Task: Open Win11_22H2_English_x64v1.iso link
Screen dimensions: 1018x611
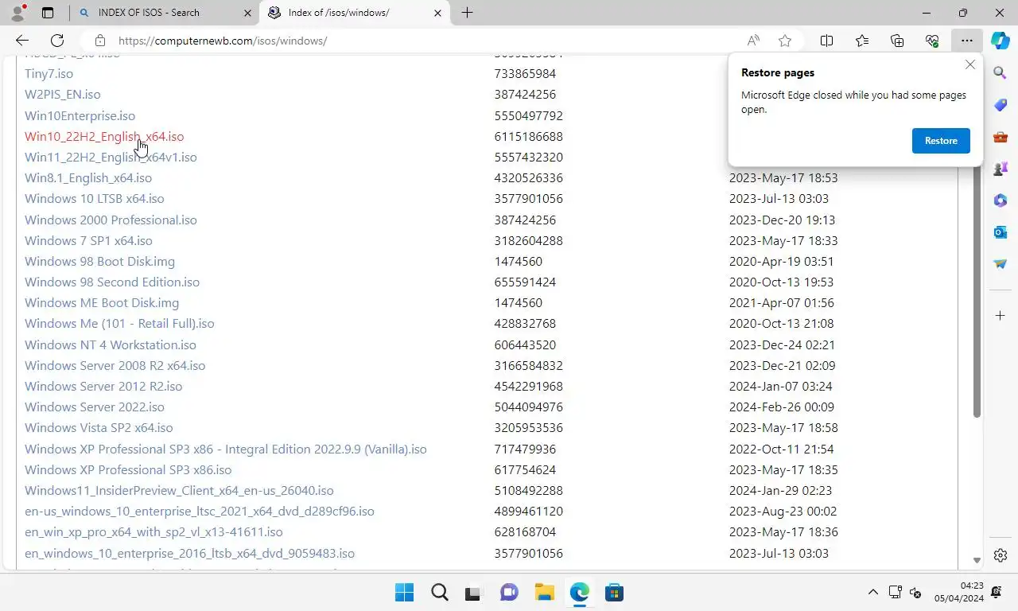Action: tap(111, 157)
